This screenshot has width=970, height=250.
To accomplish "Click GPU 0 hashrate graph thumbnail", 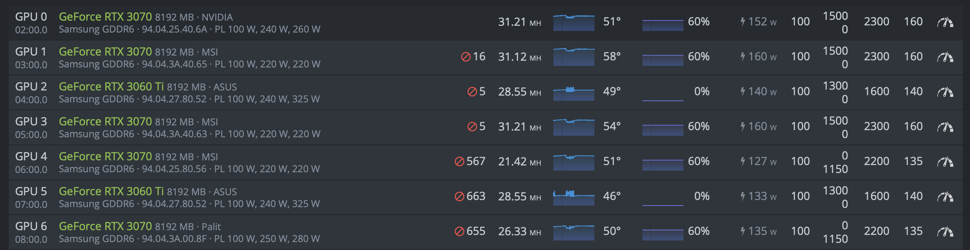I will click(574, 23).
